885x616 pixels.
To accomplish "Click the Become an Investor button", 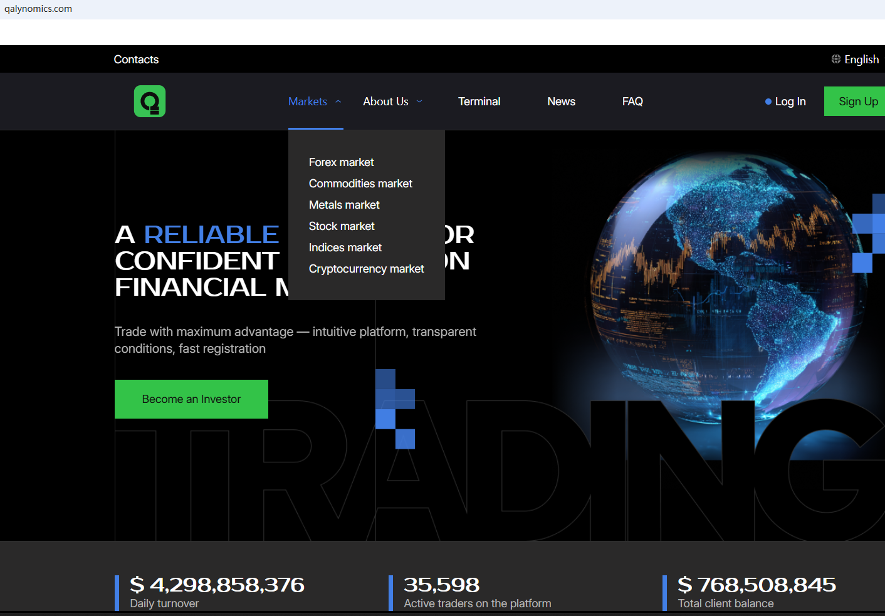I will click(x=191, y=399).
